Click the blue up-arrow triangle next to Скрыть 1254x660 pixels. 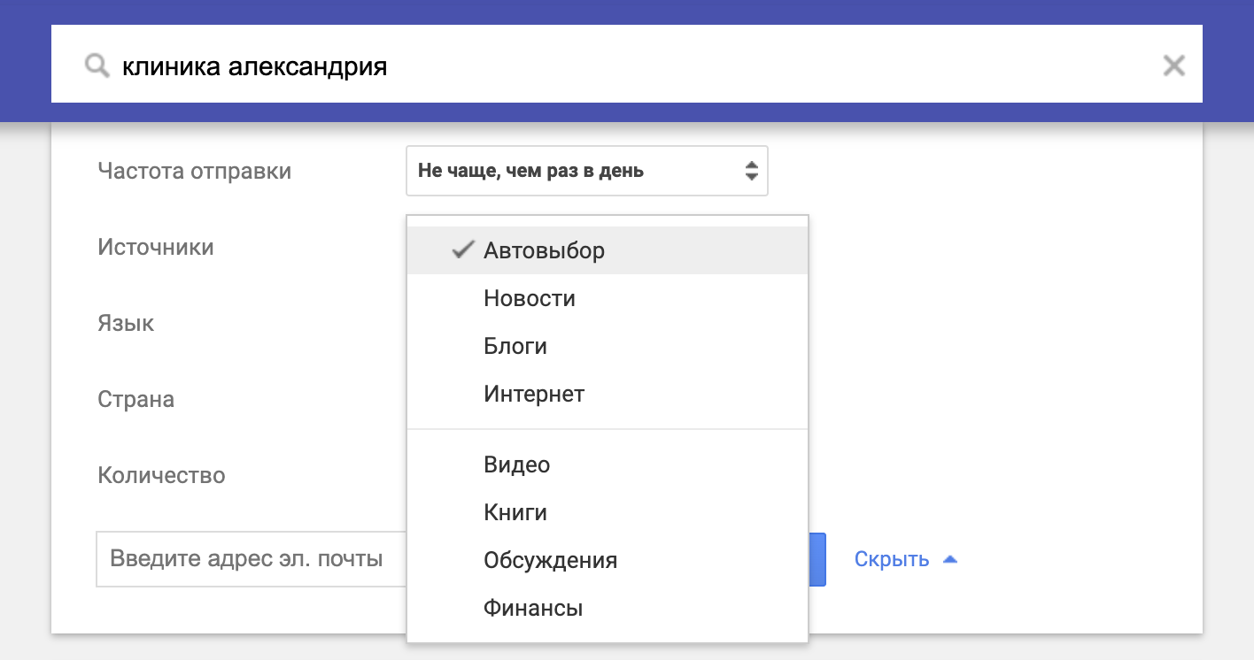[x=952, y=558]
